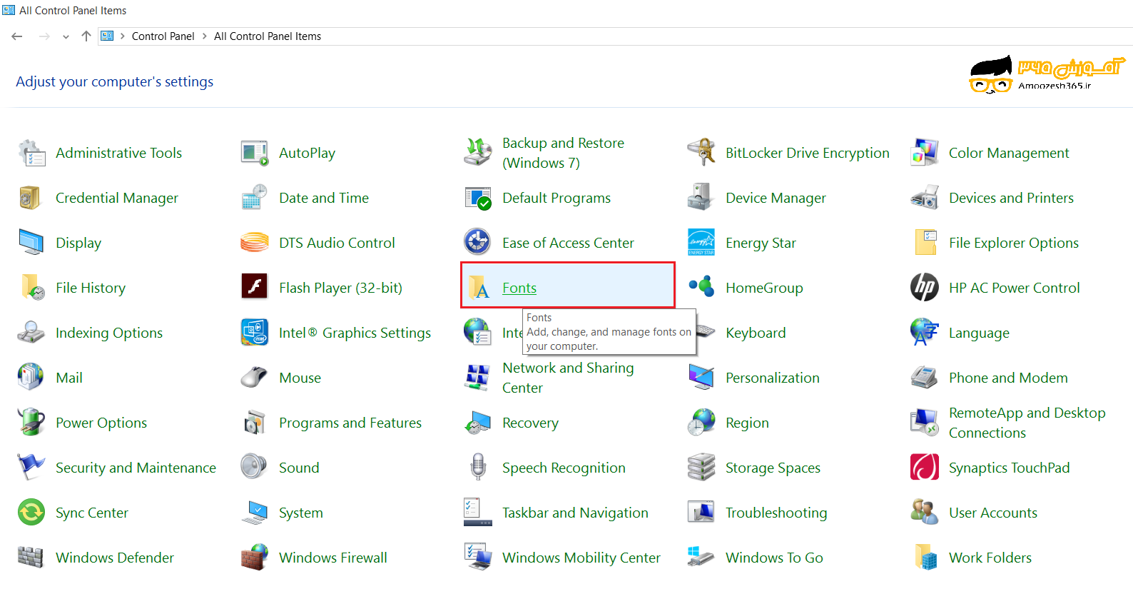
Task: Go back with navigation arrow
Action: [17, 36]
